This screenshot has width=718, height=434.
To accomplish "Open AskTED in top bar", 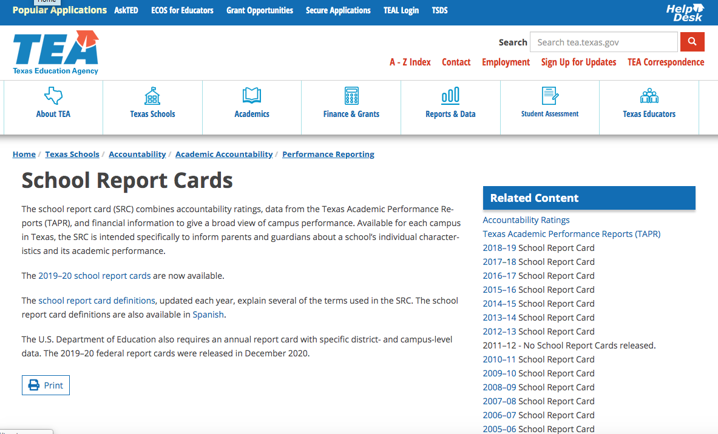I will [126, 10].
